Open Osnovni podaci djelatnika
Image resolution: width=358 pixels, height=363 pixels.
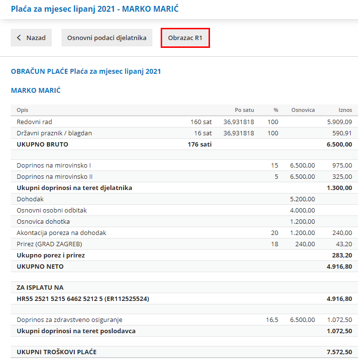click(106, 38)
